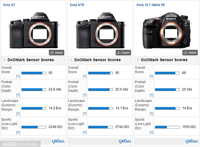Open the Overall Score help [?] for Alpha 99
The height and width of the screenshot is (147, 200).
pyautogui.click(x=152, y=76)
